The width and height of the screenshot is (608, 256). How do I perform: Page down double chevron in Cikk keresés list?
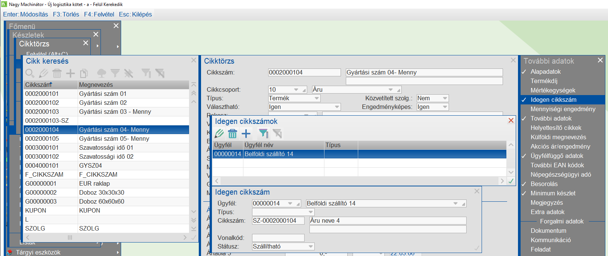[194, 220]
